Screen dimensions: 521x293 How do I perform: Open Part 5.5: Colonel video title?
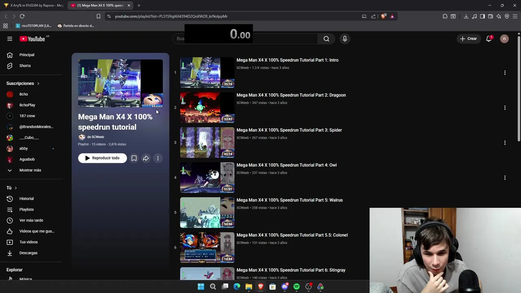coord(292,235)
